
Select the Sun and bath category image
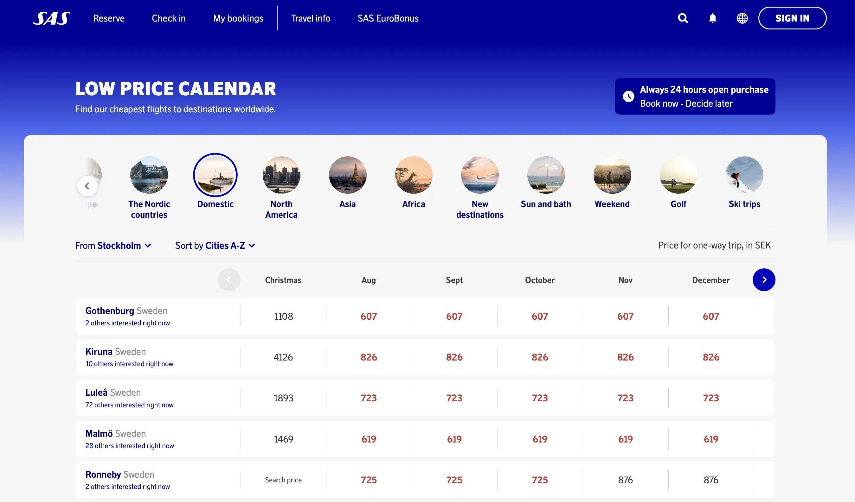point(546,175)
